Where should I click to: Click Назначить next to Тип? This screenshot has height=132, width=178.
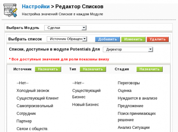[x=93, y=69]
